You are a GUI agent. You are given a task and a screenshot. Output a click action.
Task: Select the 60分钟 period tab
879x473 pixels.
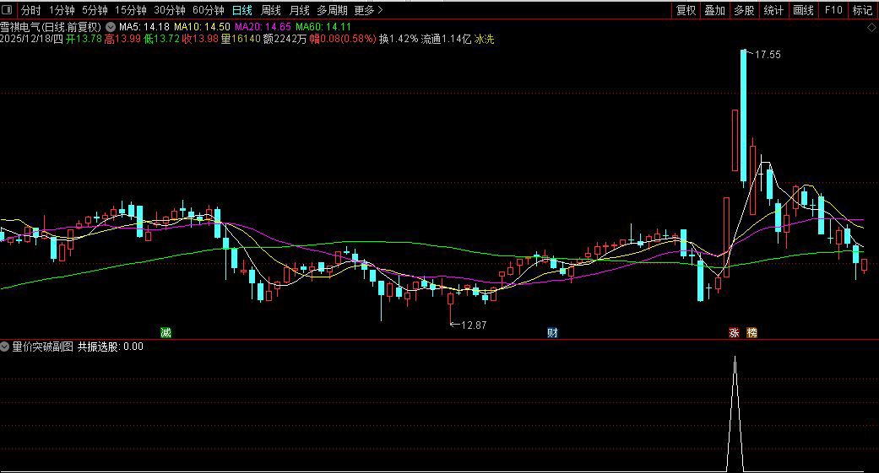coord(208,10)
